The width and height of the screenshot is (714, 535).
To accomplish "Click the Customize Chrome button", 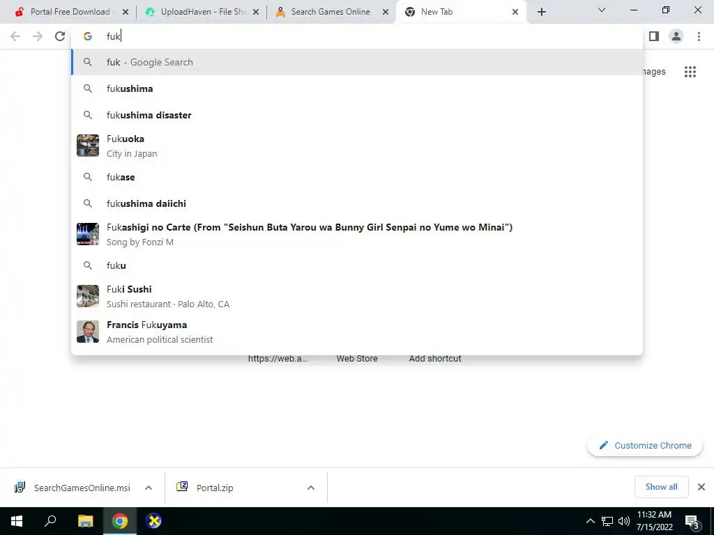I will coord(645,445).
